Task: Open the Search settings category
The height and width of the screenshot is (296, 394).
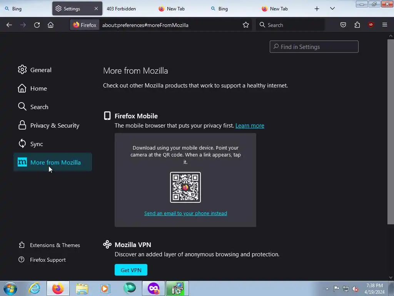Action: click(x=53, y=107)
